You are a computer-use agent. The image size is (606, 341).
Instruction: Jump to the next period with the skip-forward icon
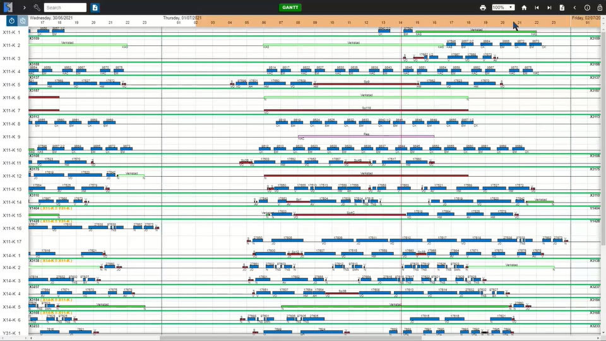549,8
